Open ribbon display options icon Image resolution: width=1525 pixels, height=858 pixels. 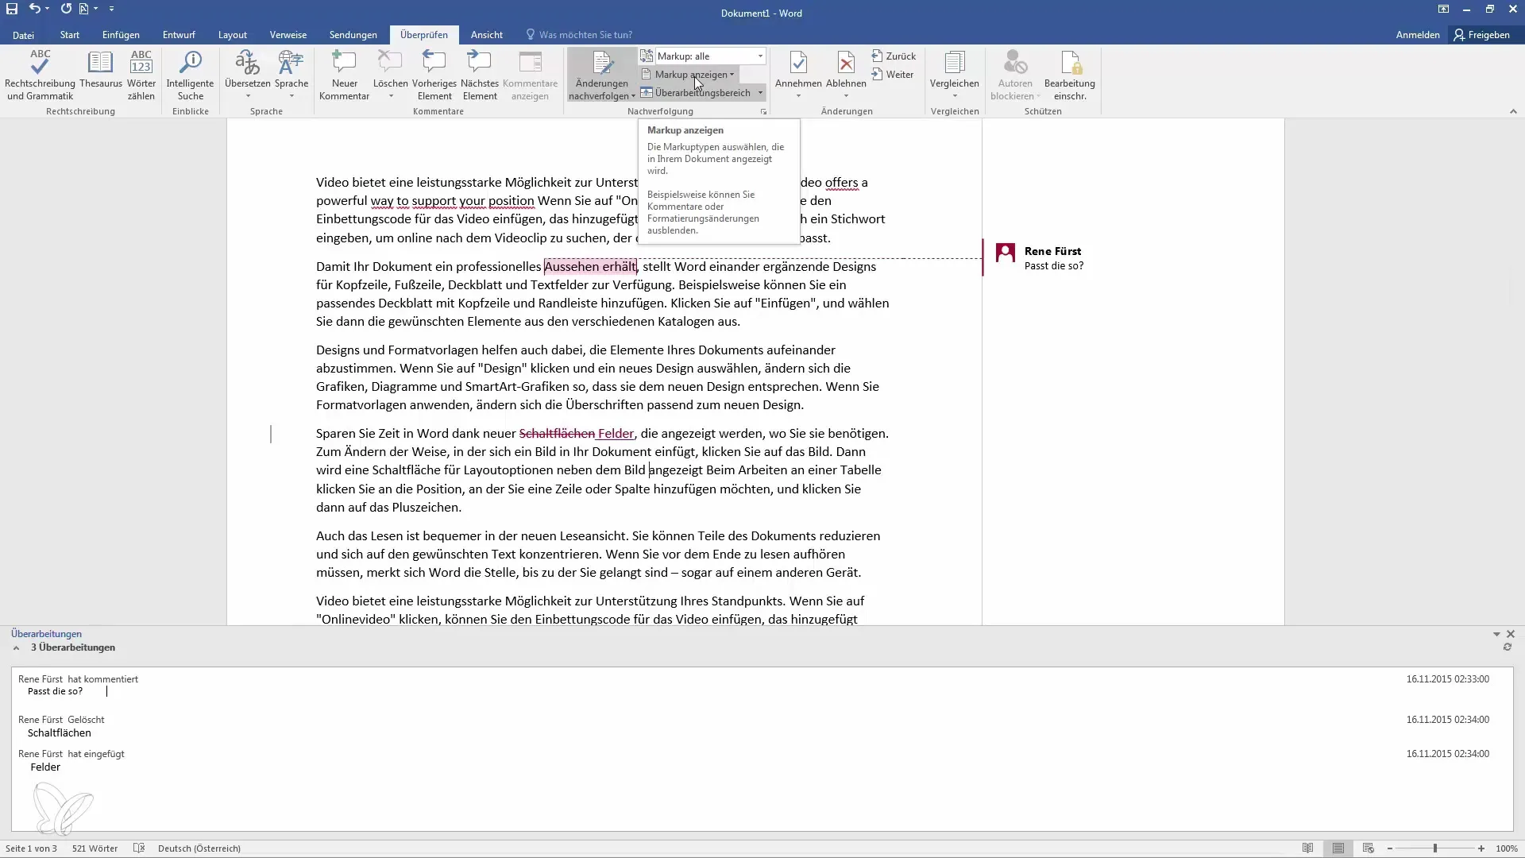[1443, 10]
